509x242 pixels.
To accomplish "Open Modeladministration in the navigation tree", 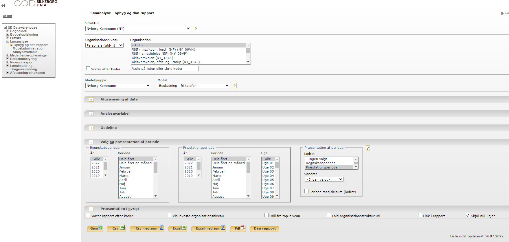I will pyautogui.click(x=28, y=48).
